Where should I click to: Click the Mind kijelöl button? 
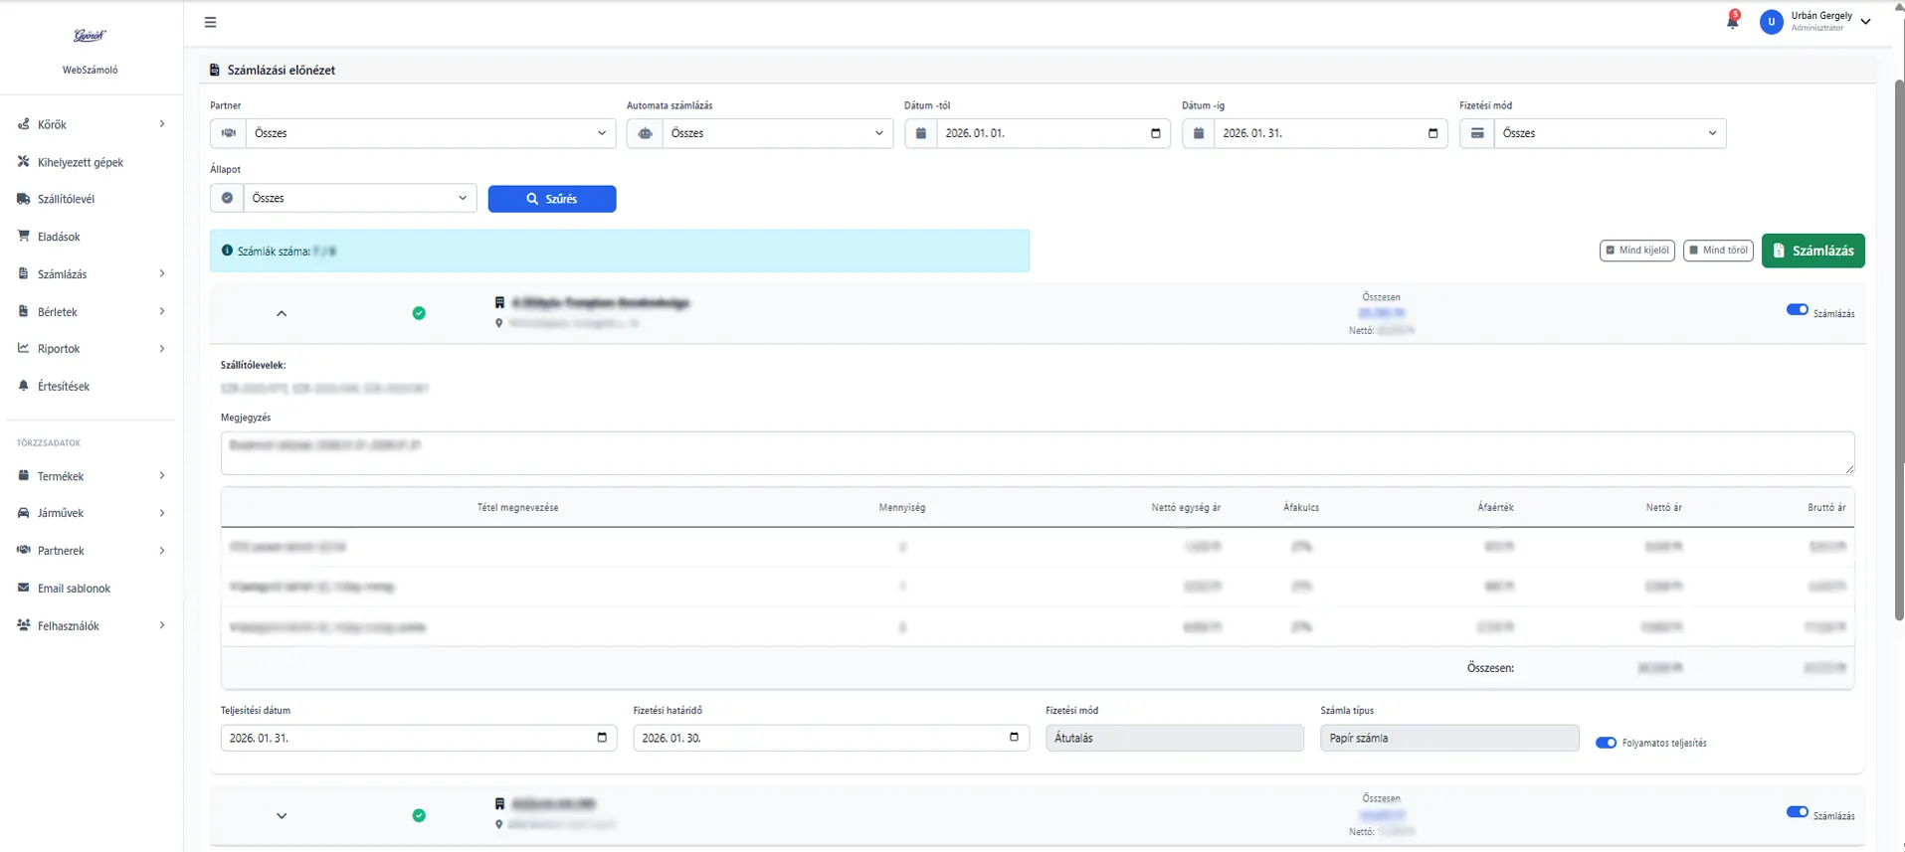(x=1636, y=251)
